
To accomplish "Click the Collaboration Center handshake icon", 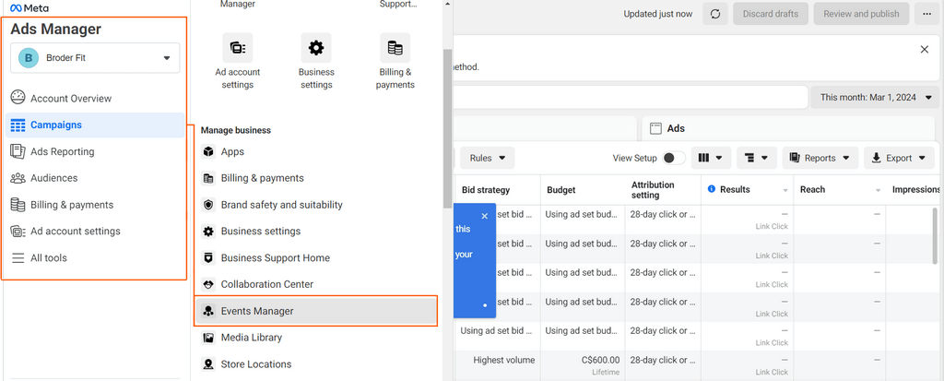I will tap(208, 284).
